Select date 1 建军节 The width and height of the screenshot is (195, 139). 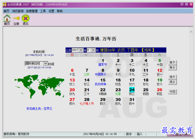pos(103,62)
